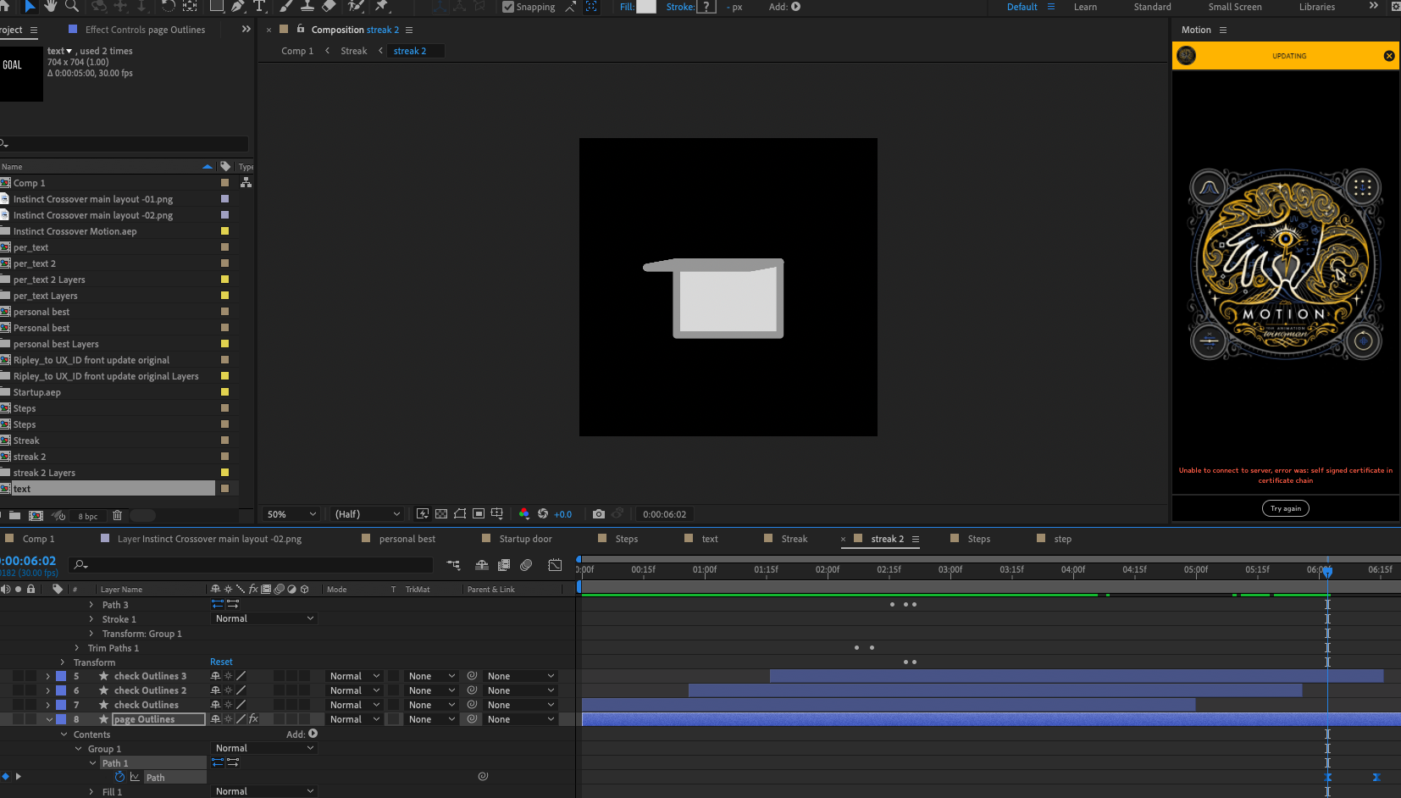
Task: Toggle effects fx switch on page Outlines
Action: pos(253,719)
